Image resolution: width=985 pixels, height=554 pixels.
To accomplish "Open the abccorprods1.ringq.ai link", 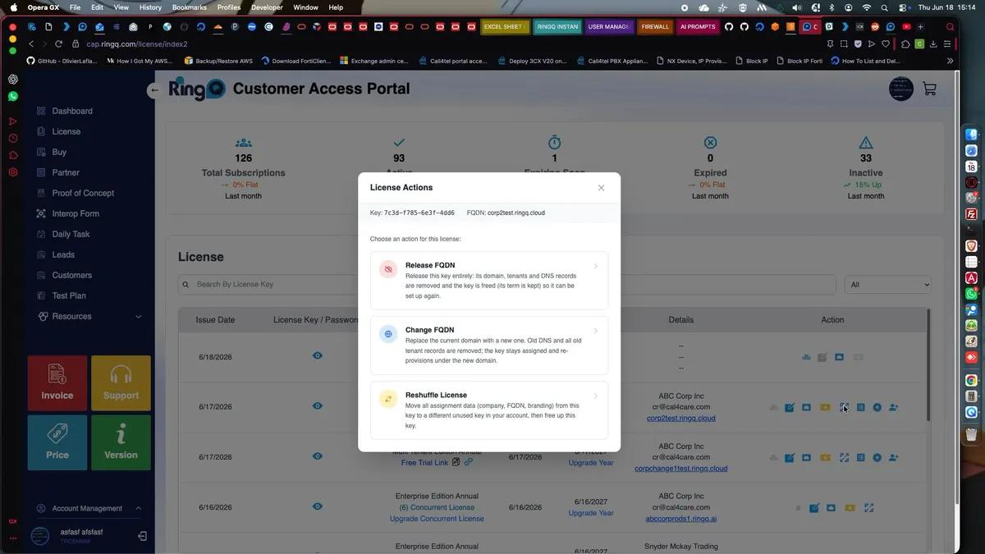I will tap(681, 519).
